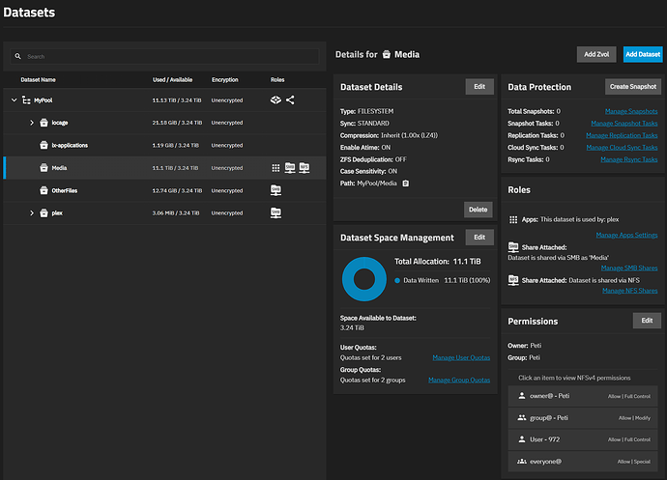Click the NFS share icon in Roles card
Screen dimensions: 667x480
pos(513,280)
